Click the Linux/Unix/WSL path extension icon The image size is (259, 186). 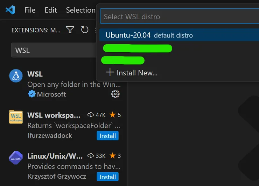tap(16, 158)
